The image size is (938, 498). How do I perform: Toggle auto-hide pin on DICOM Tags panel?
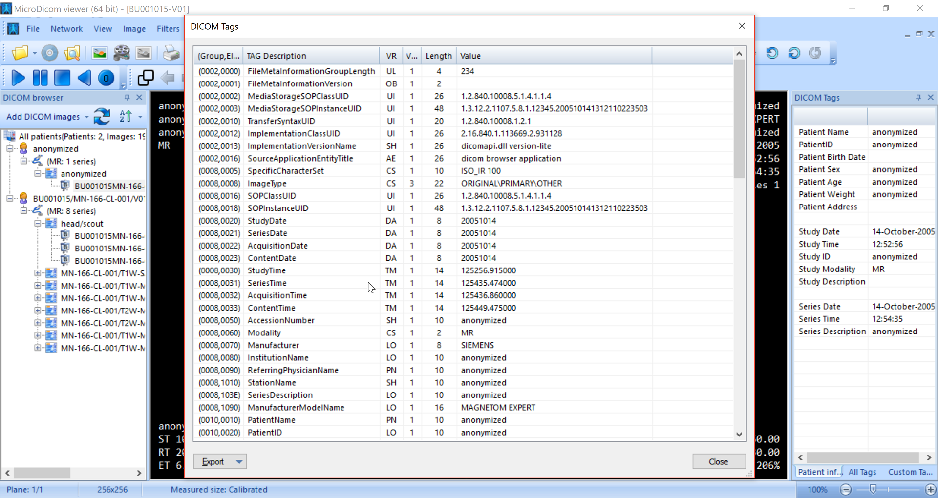(x=918, y=98)
